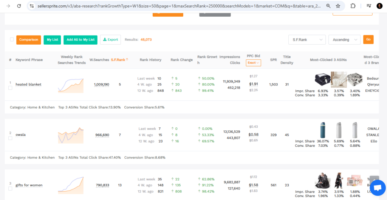The height and width of the screenshot is (200, 387).
Task: Open the live chat bubble
Action: pyautogui.click(x=378, y=188)
